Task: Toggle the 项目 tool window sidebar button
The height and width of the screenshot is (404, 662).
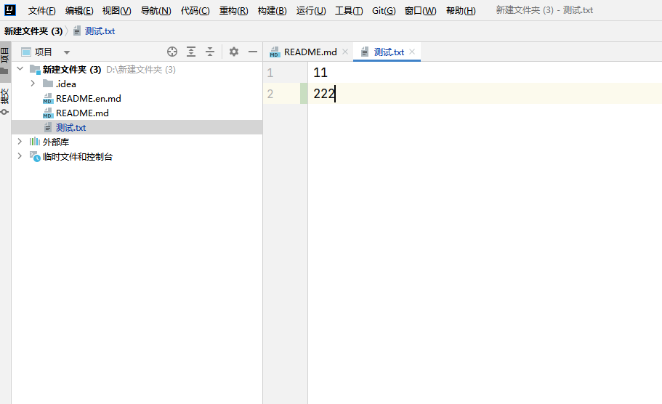Action: click(5, 62)
